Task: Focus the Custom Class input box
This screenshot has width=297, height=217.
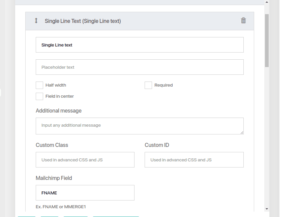Action: tap(85, 160)
